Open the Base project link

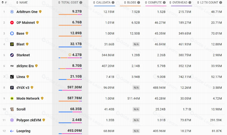coord(20,33)
